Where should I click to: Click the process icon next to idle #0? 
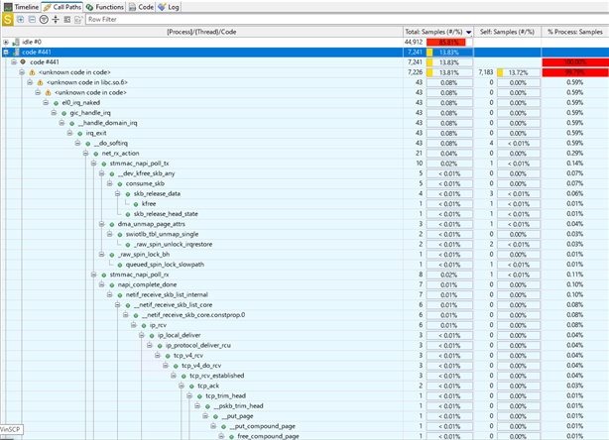tap(16, 42)
